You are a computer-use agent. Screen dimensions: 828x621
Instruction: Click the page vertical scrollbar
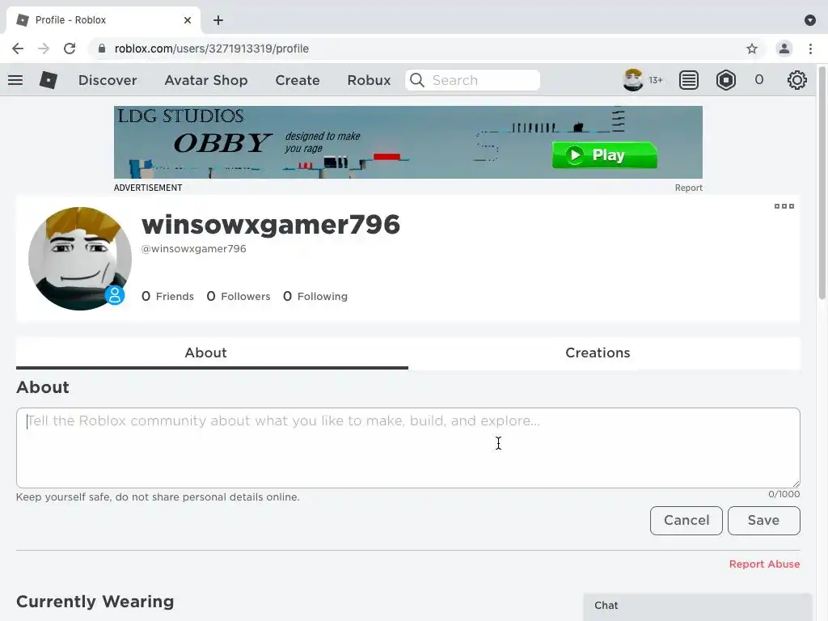coord(822,183)
